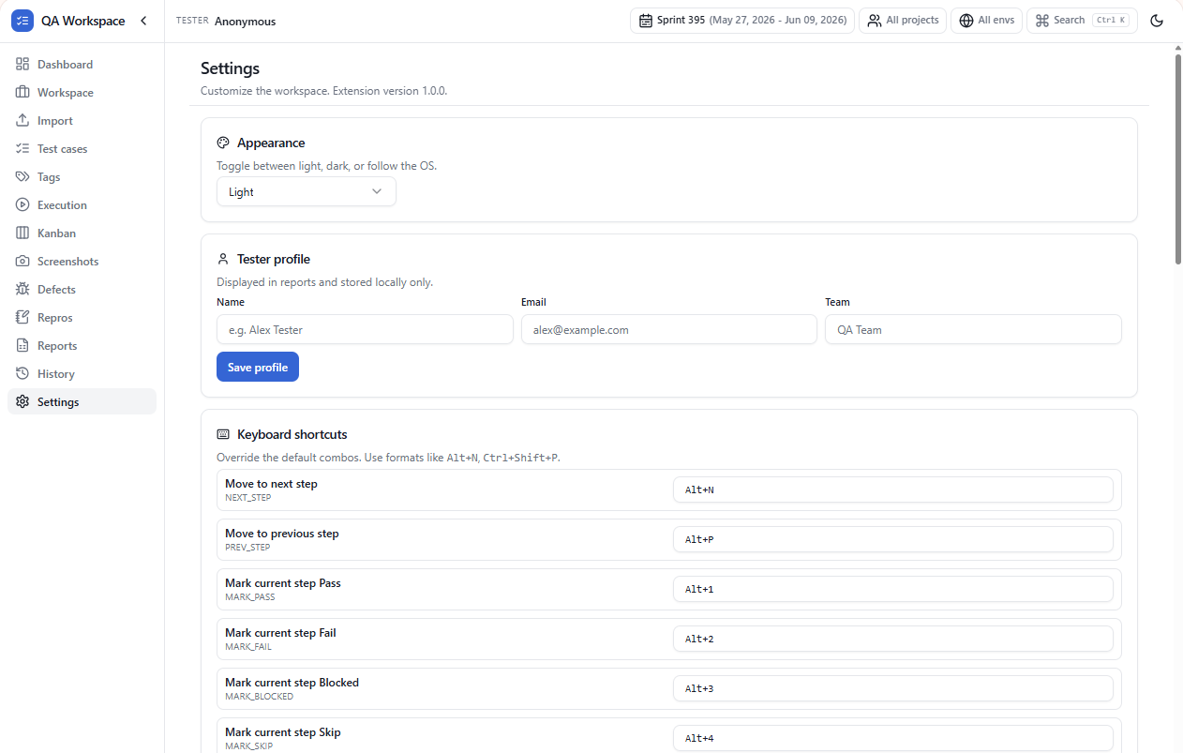Click the Dashboard grid icon
Viewport: 1183px width, 753px height.
tap(22, 65)
